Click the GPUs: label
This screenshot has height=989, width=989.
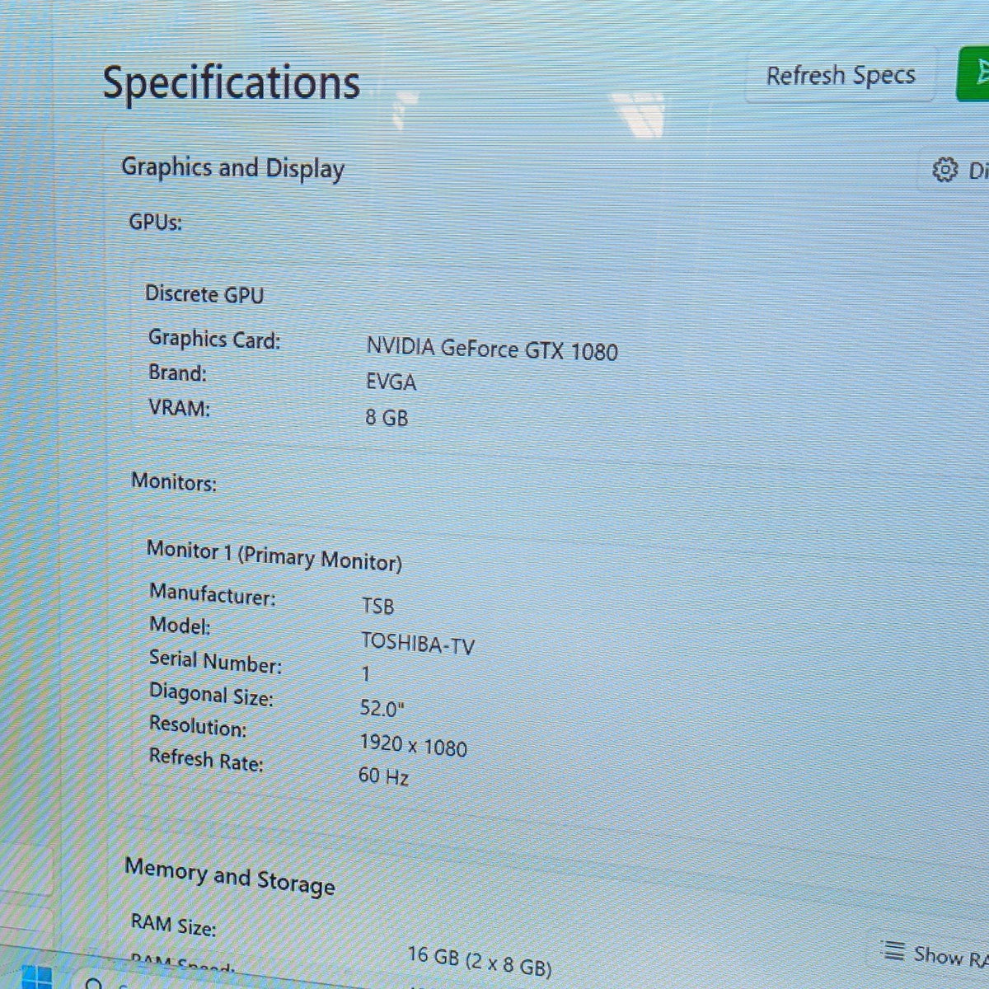click(x=155, y=222)
